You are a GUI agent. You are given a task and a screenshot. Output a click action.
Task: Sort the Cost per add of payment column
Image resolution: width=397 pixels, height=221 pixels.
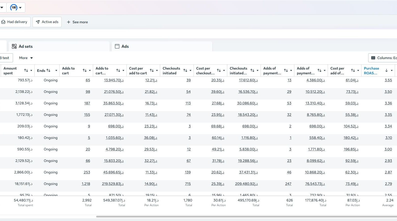353,71
